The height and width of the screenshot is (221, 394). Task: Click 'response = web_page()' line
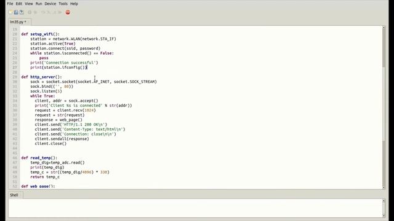pyautogui.click(x=58, y=120)
